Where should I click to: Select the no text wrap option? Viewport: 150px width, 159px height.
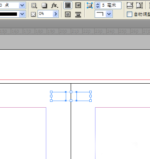click(68, 5)
